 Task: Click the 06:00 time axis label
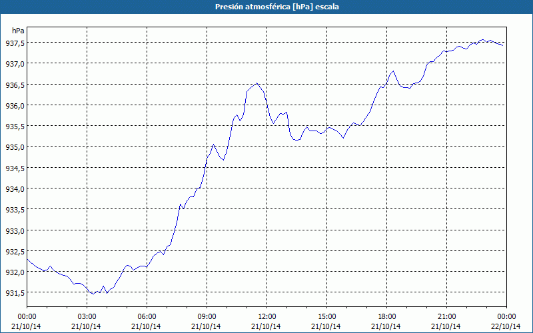[147, 317]
